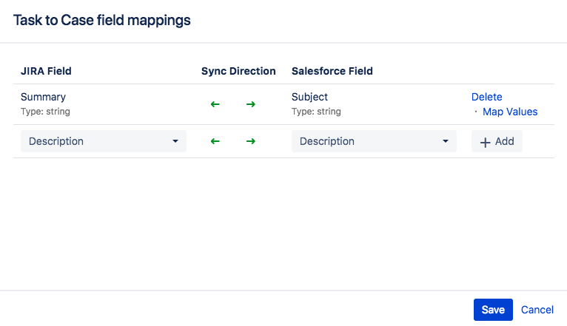The width and height of the screenshot is (567, 326).
Task: Click the 'Salesforce Field' column header
Action: [332, 71]
